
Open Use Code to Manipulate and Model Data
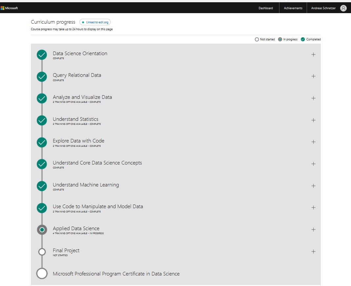98,207
